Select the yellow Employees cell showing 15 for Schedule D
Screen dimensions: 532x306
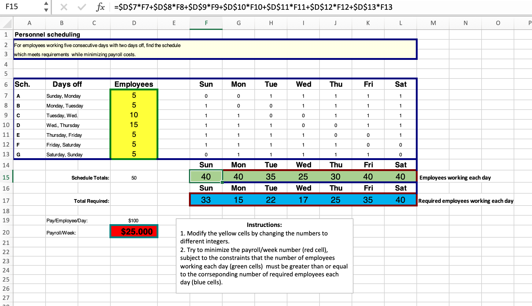[x=134, y=125]
